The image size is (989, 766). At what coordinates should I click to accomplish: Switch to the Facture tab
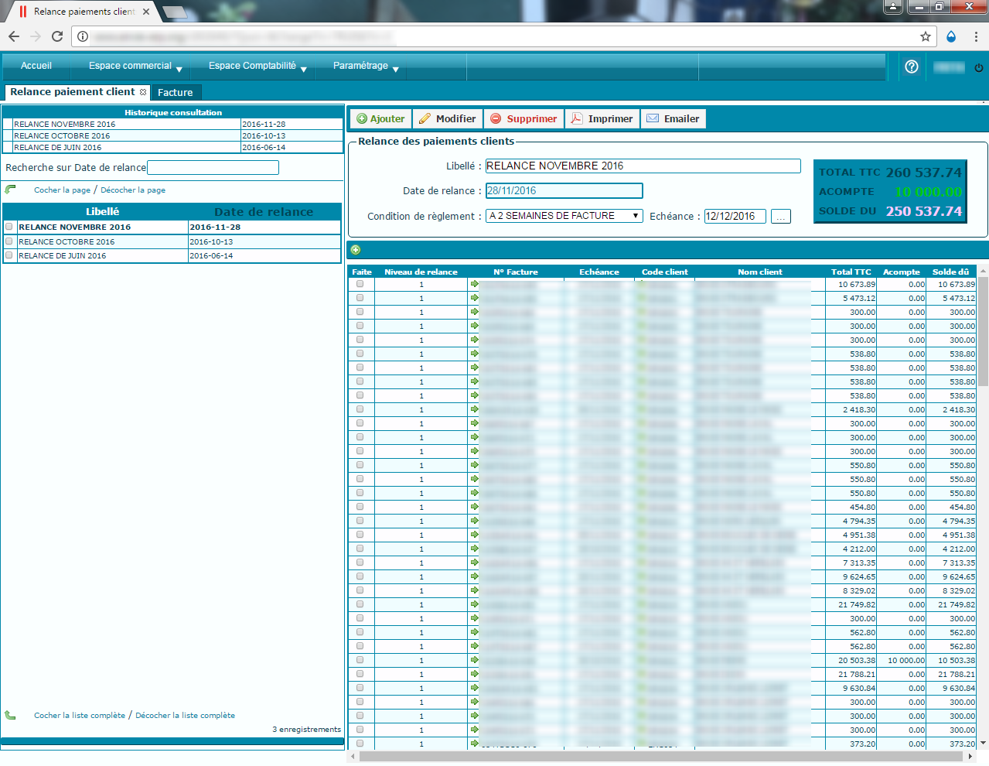[x=176, y=93]
